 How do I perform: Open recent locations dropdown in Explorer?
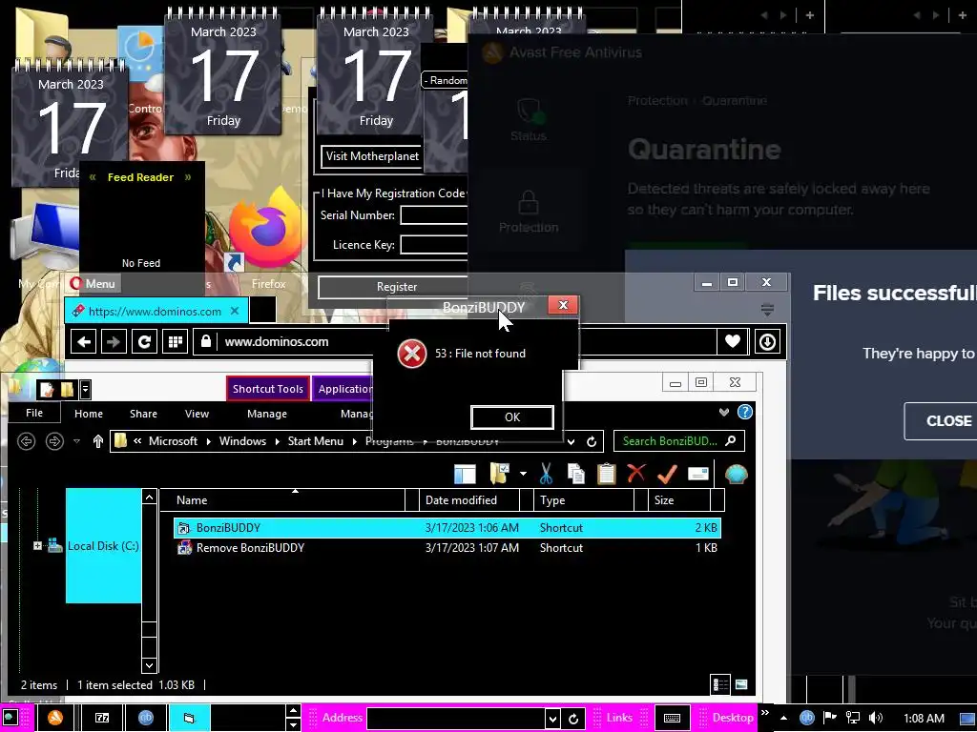(76, 441)
